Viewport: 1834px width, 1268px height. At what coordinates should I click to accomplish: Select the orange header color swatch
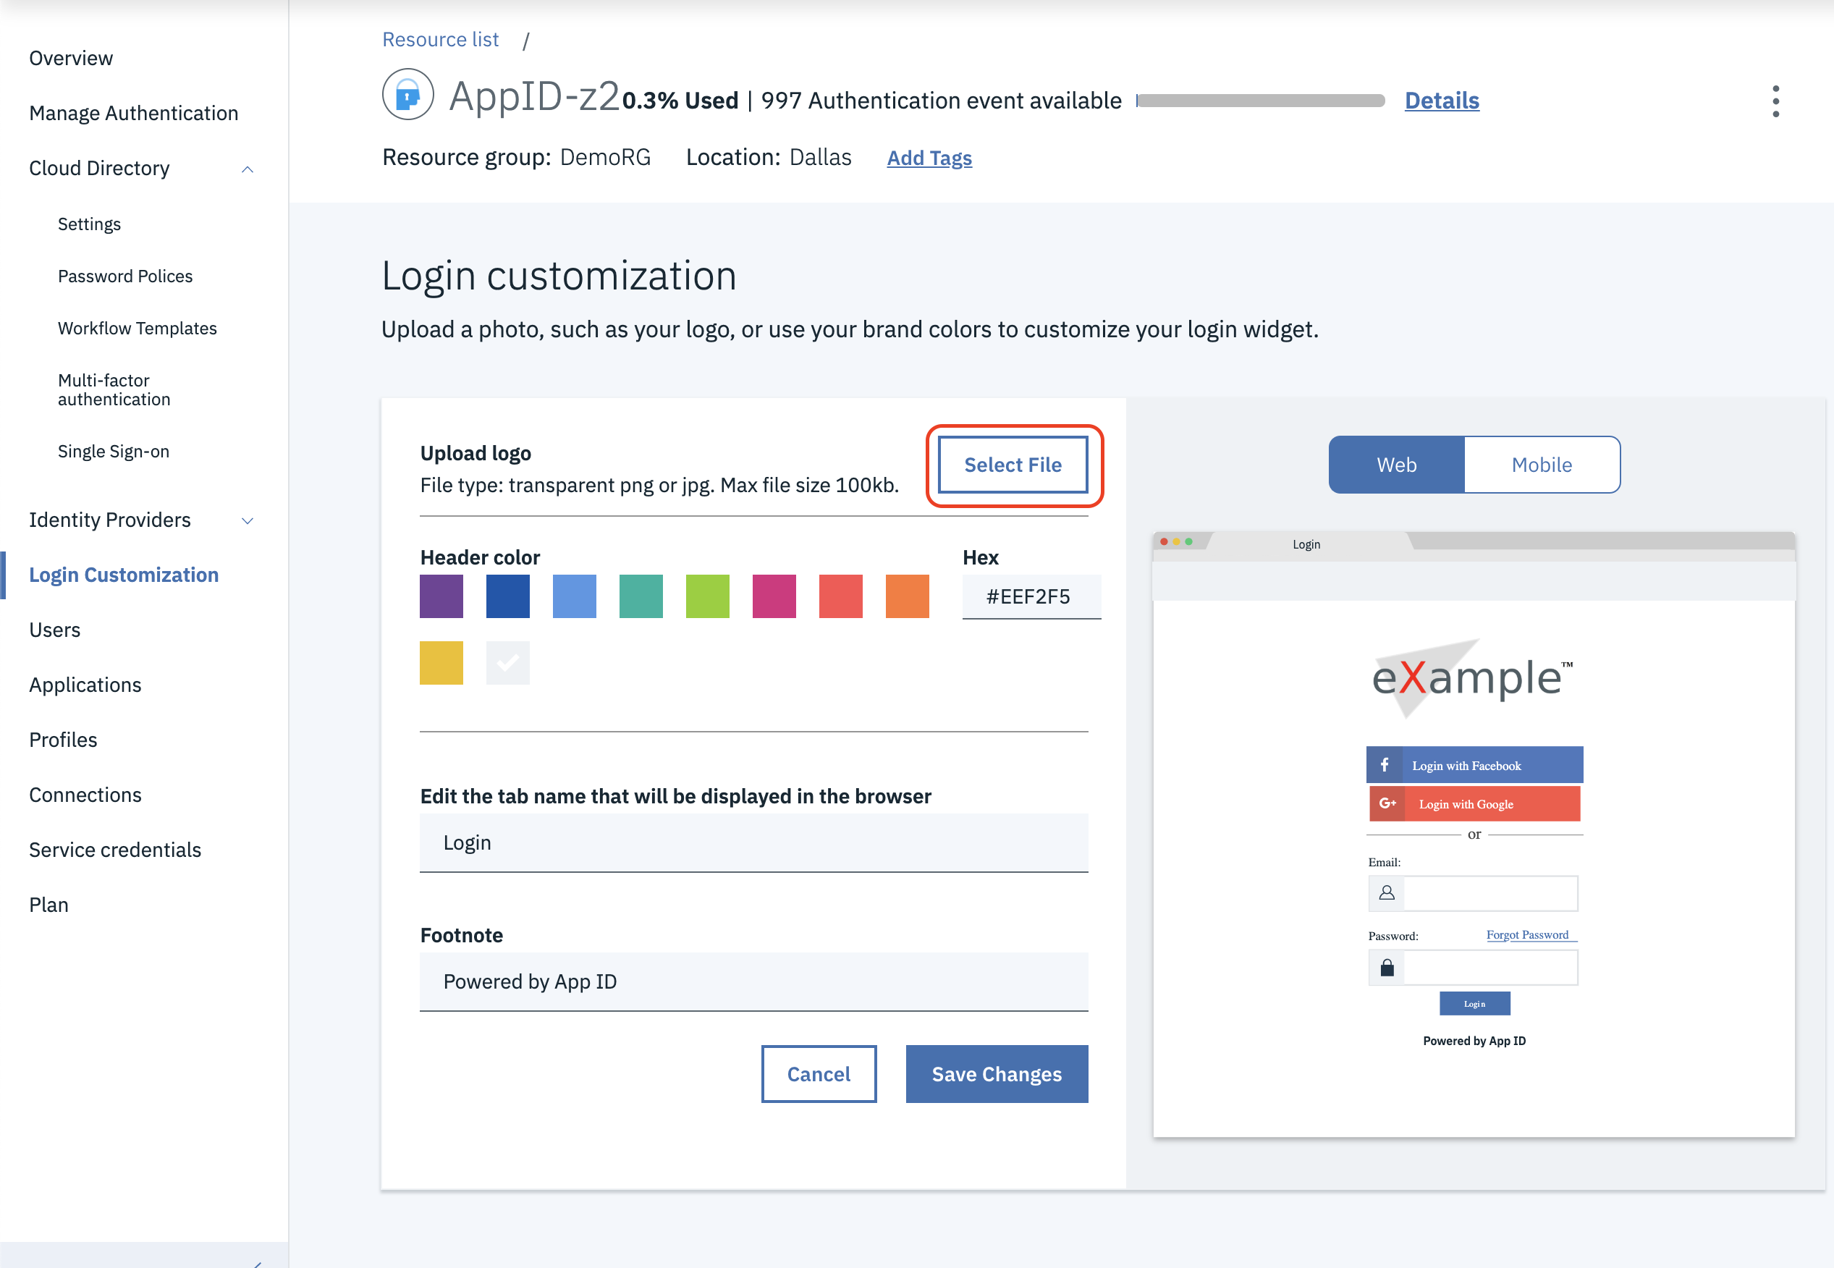click(907, 596)
